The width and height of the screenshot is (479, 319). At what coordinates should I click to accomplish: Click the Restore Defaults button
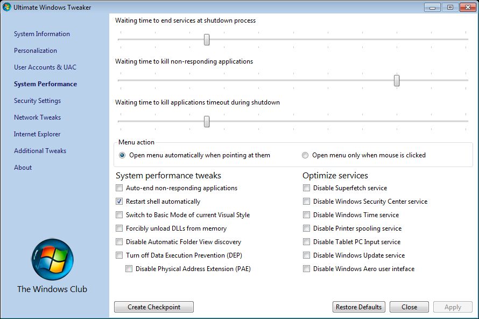pos(359,307)
